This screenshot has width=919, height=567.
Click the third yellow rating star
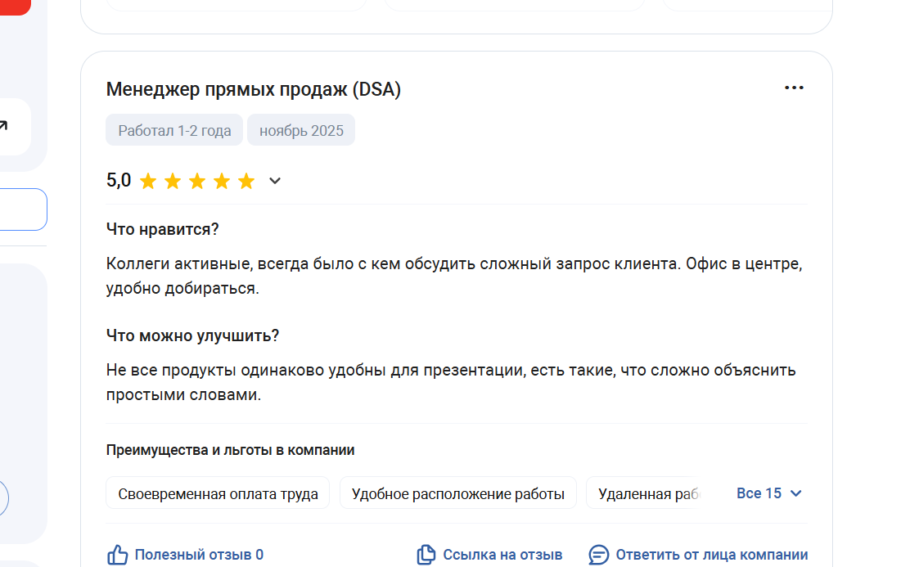click(x=197, y=181)
